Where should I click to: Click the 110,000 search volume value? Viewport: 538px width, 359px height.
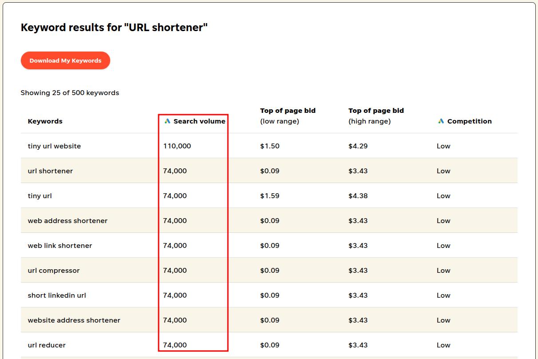pyautogui.click(x=177, y=146)
